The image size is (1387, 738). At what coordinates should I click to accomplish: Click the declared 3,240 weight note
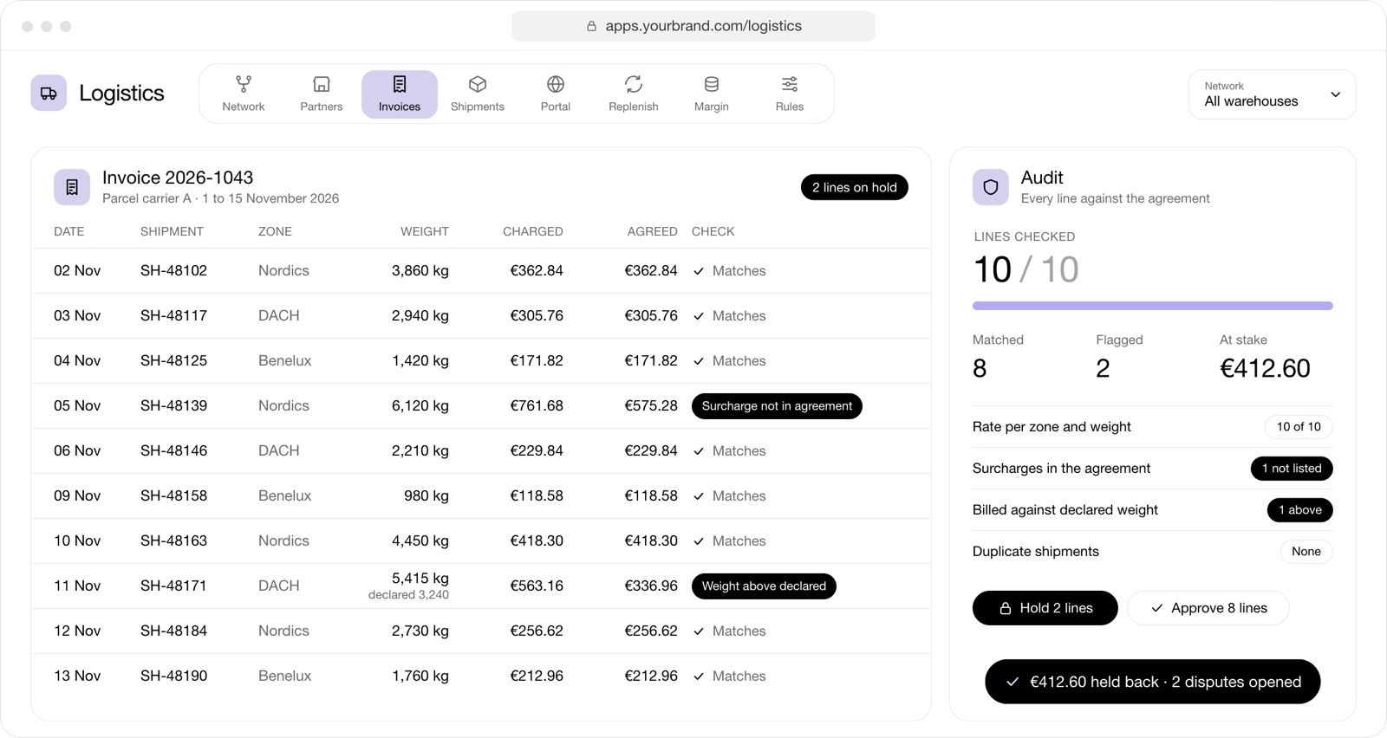point(408,595)
